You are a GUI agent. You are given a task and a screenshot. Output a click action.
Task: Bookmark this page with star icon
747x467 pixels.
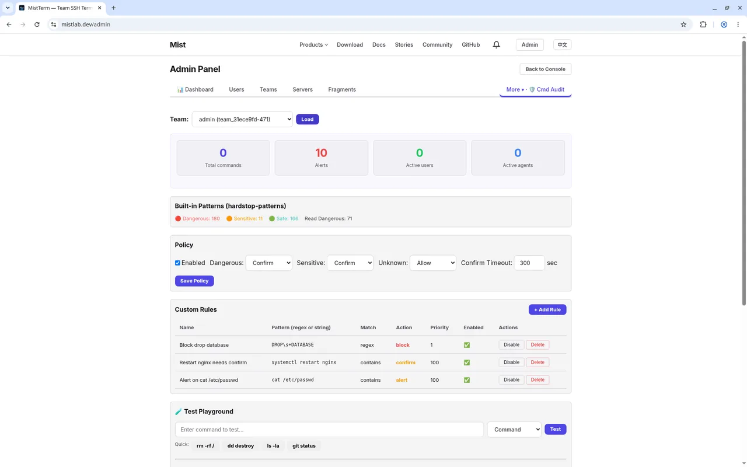pyautogui.click(x=683, y=25)
